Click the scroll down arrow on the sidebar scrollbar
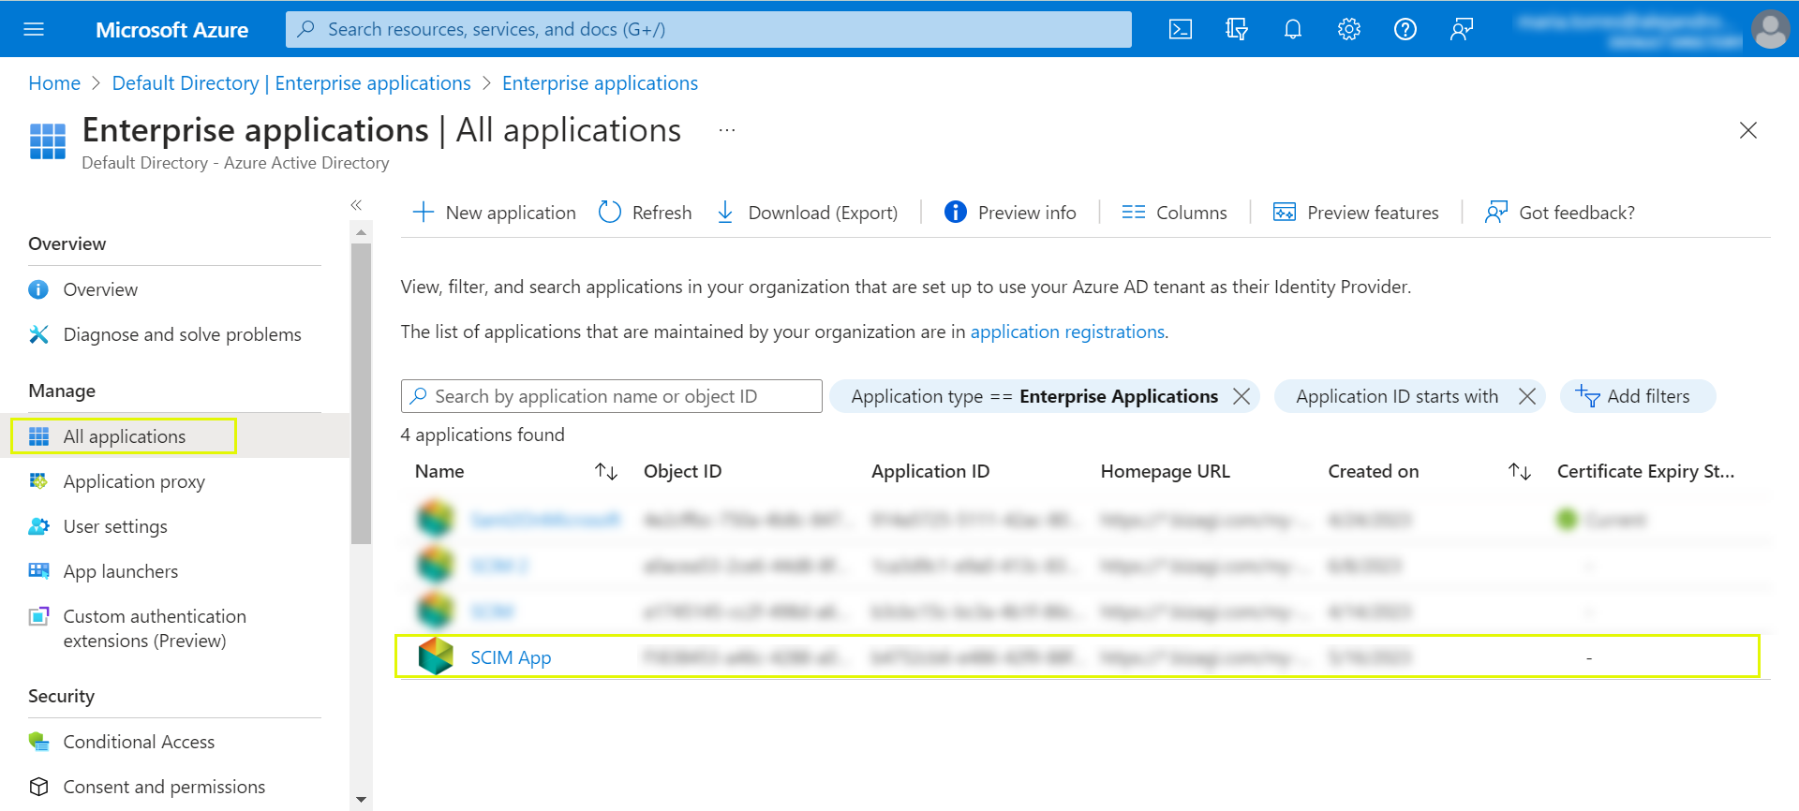 tap(361, 800)
